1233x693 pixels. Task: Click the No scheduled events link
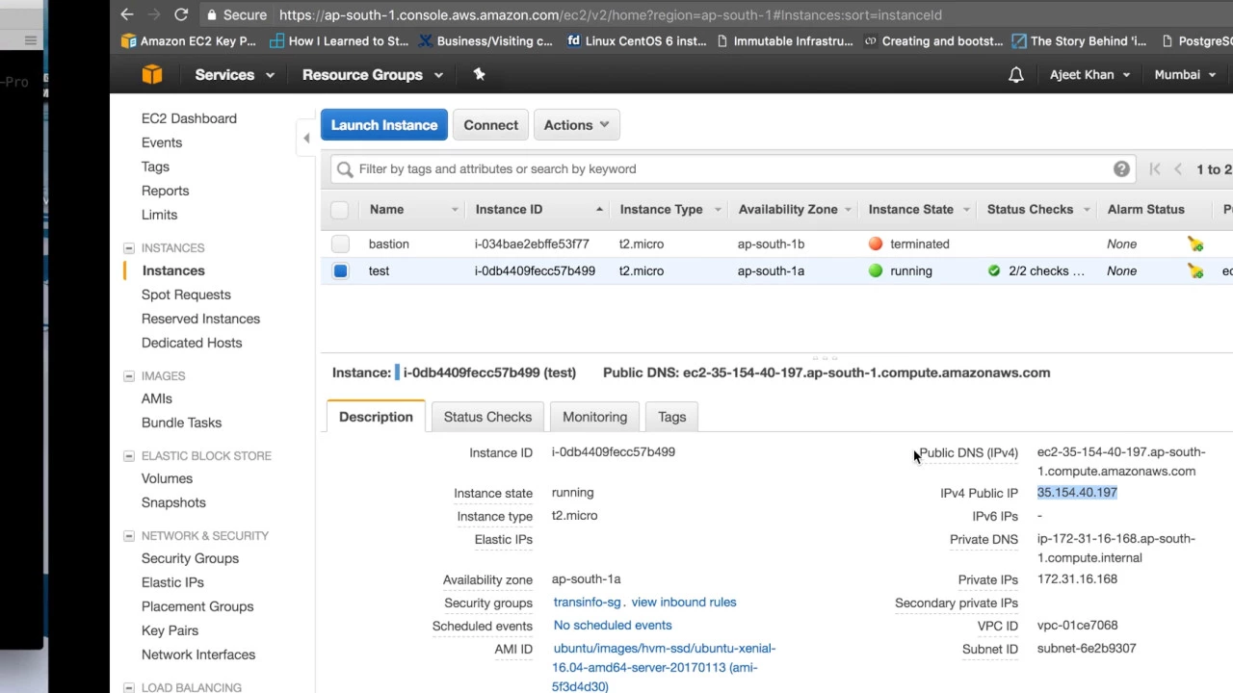[x=613, y=626]
